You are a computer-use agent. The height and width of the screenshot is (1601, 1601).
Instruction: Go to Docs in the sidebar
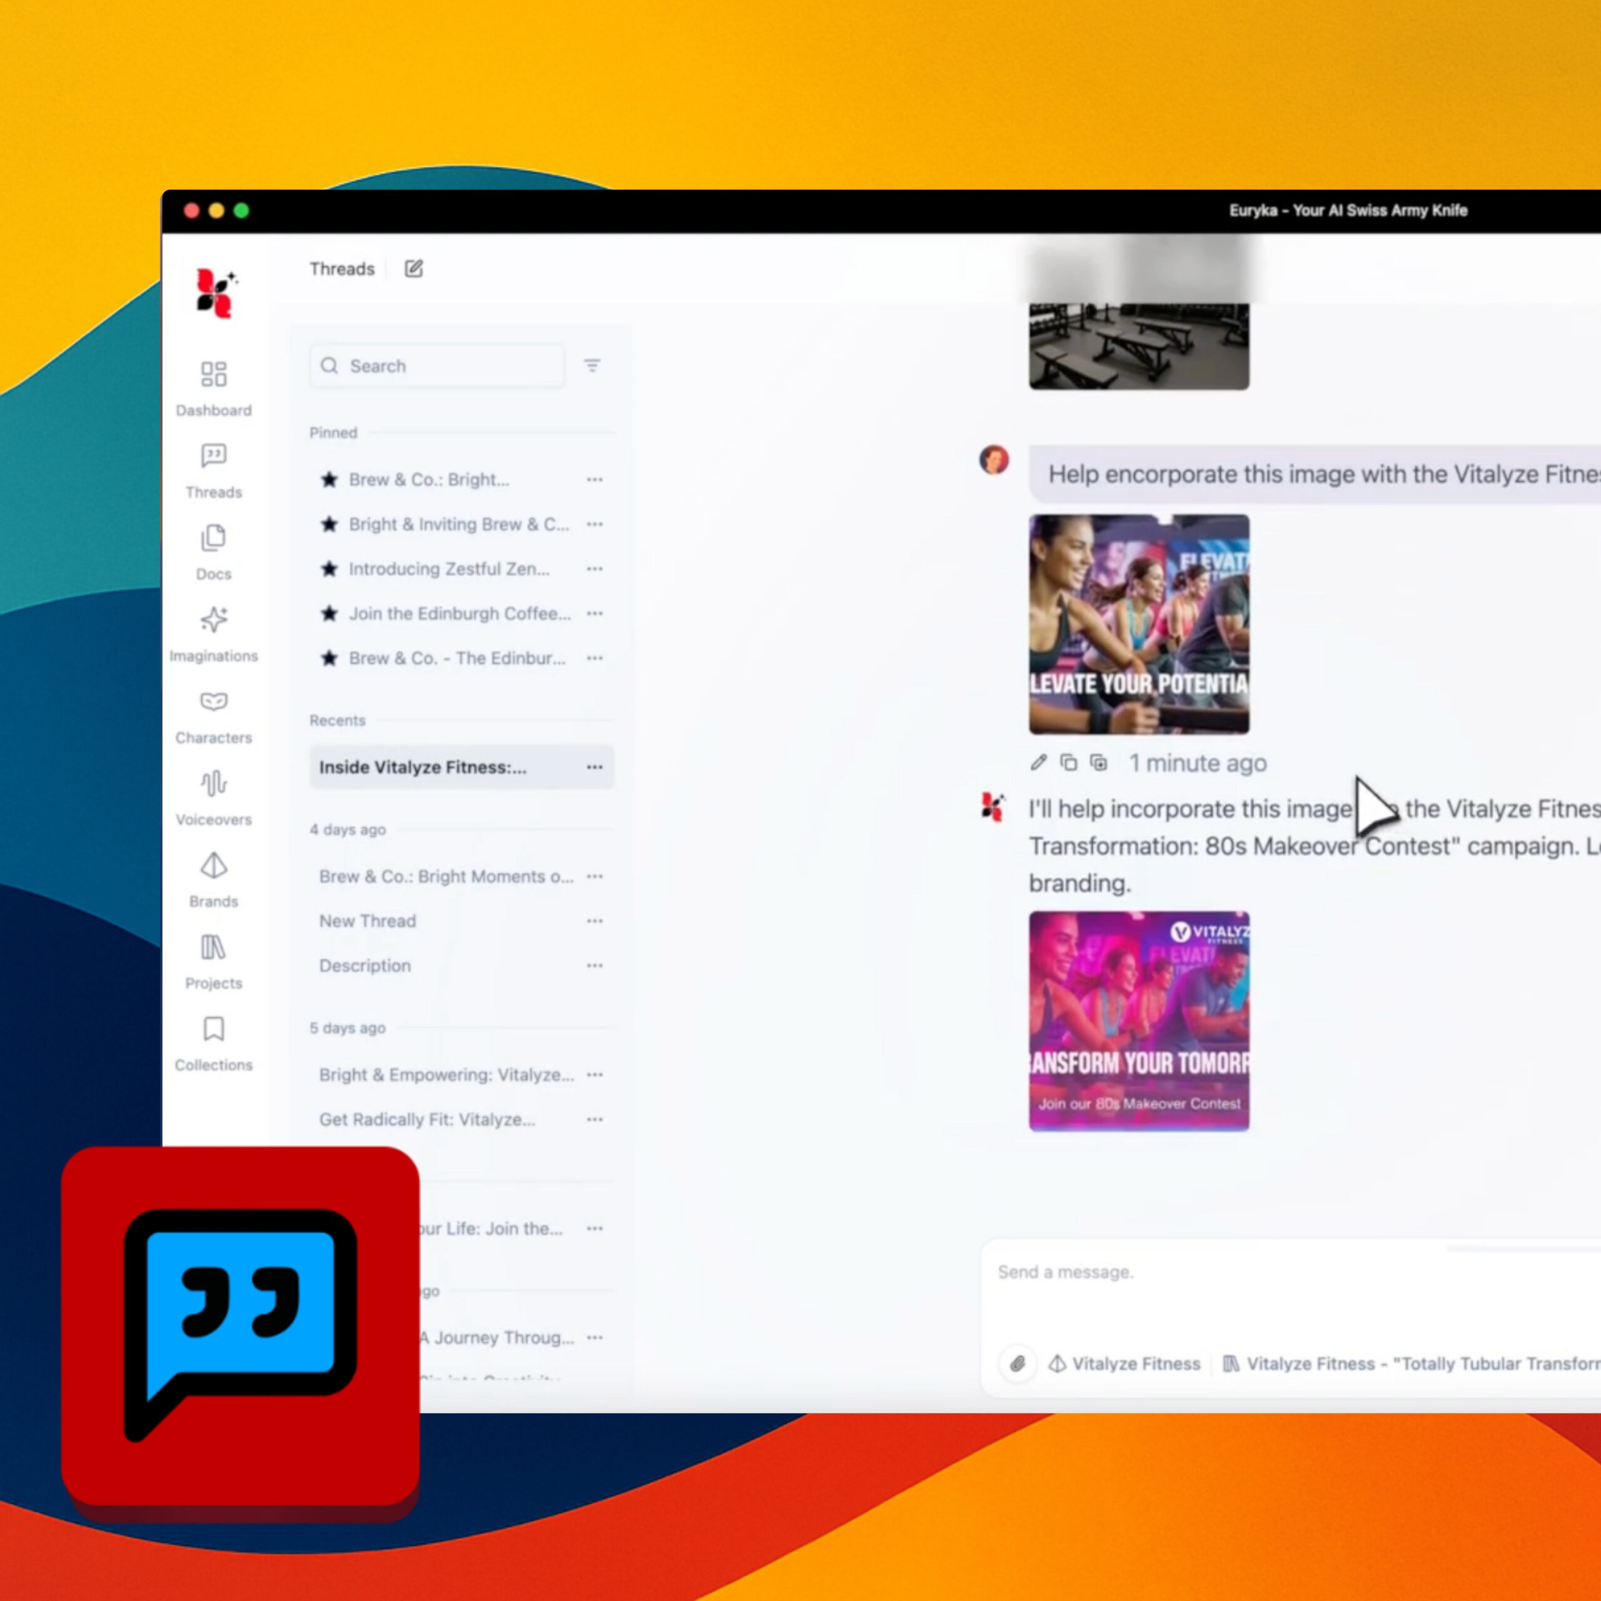tap(213, 538)
